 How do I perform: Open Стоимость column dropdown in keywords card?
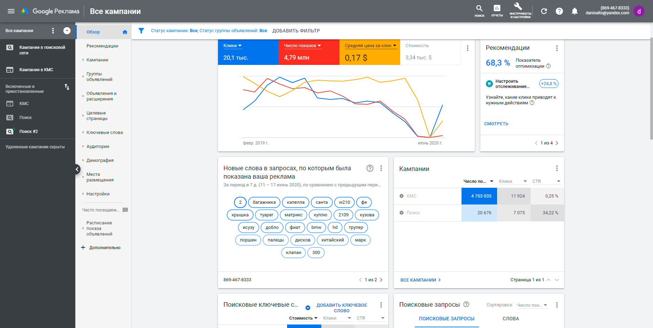(x=303, y=318)
